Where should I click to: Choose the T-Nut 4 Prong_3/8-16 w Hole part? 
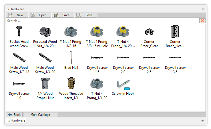(x=97, y=31)
